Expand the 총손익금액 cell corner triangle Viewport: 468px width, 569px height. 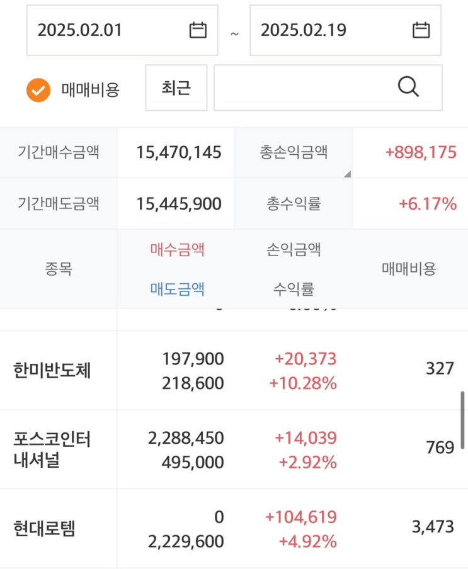pyautogui.click(x=346, y=174)
